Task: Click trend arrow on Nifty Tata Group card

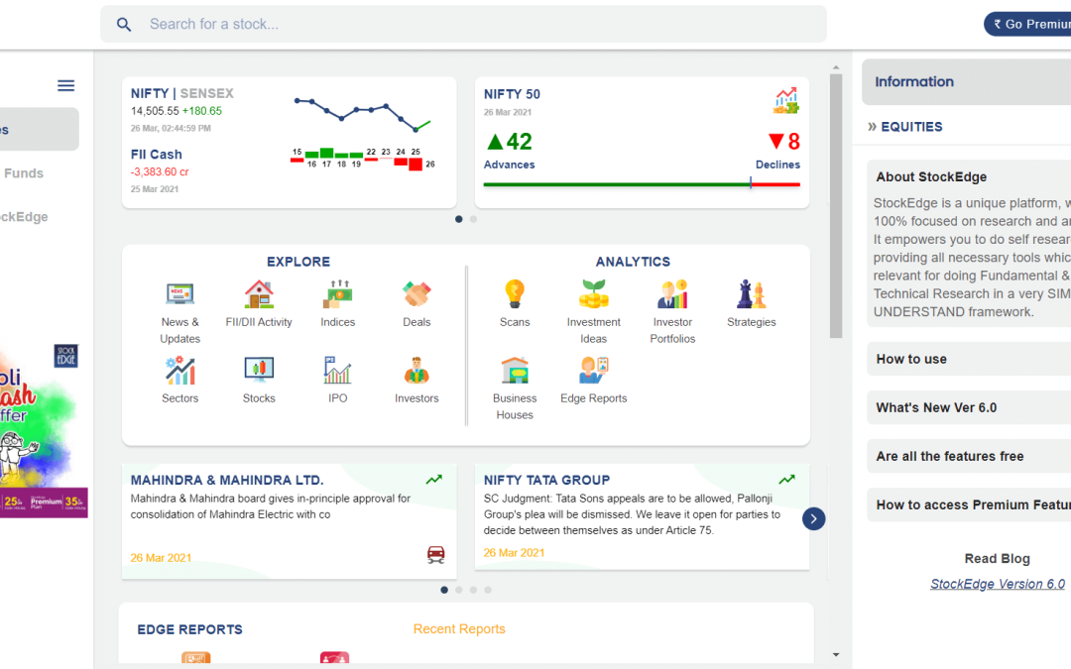Action: click(786, 480)
